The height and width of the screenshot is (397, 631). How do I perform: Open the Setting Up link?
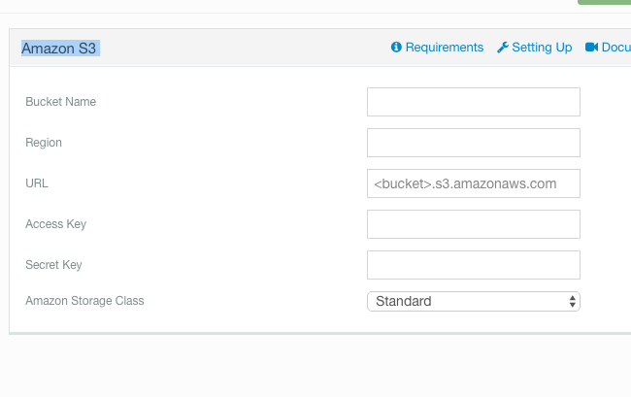pyautogui.click(x=542, y=48)
